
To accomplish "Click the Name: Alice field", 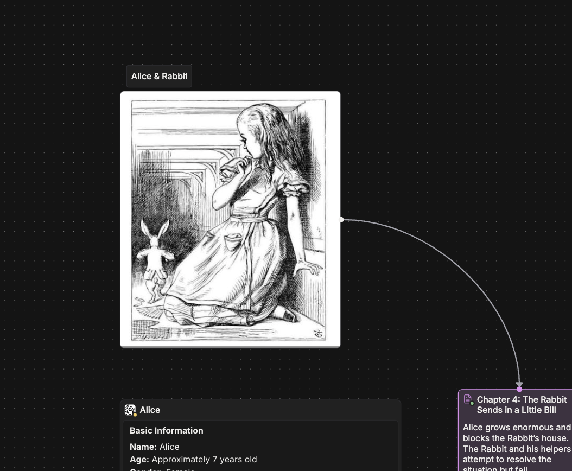I will (155, 447).
